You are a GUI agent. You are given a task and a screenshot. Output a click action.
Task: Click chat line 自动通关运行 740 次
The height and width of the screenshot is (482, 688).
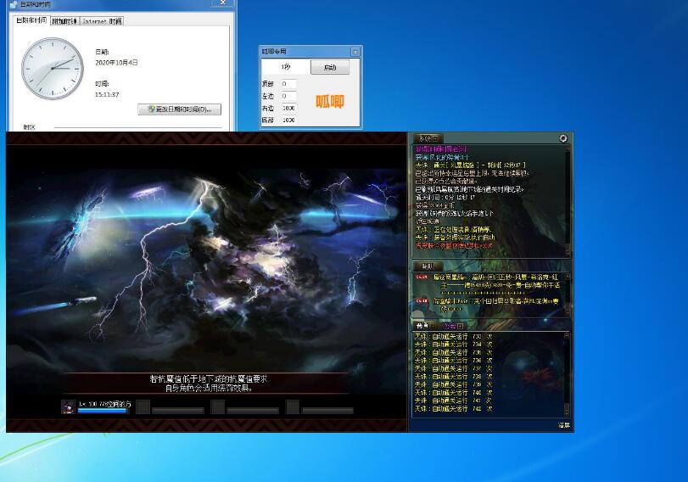453,392
